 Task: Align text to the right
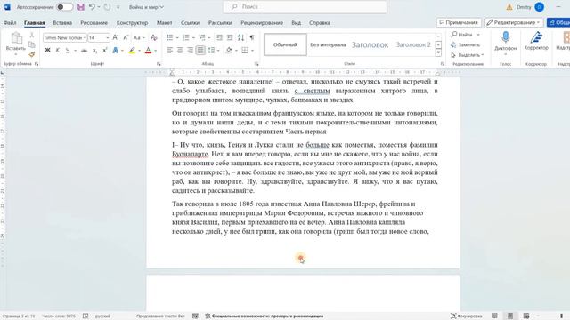point(190,51)
